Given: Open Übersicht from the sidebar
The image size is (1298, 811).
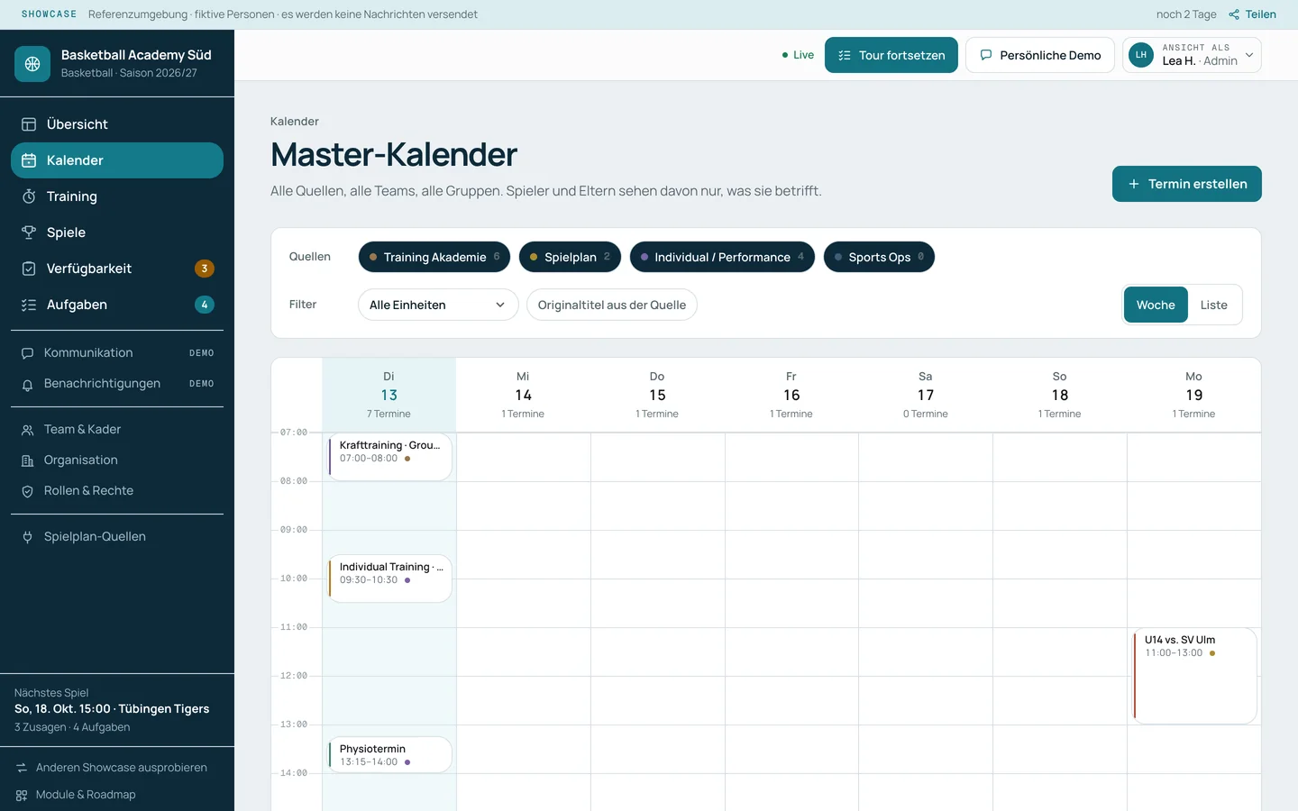Looking at the screenshot, I should click(x=117, y=124).
